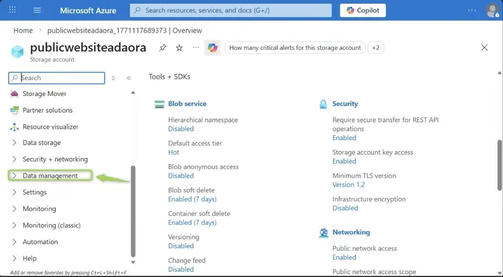
Task: Open the Blob service heading link
Action: pos(187,104)
